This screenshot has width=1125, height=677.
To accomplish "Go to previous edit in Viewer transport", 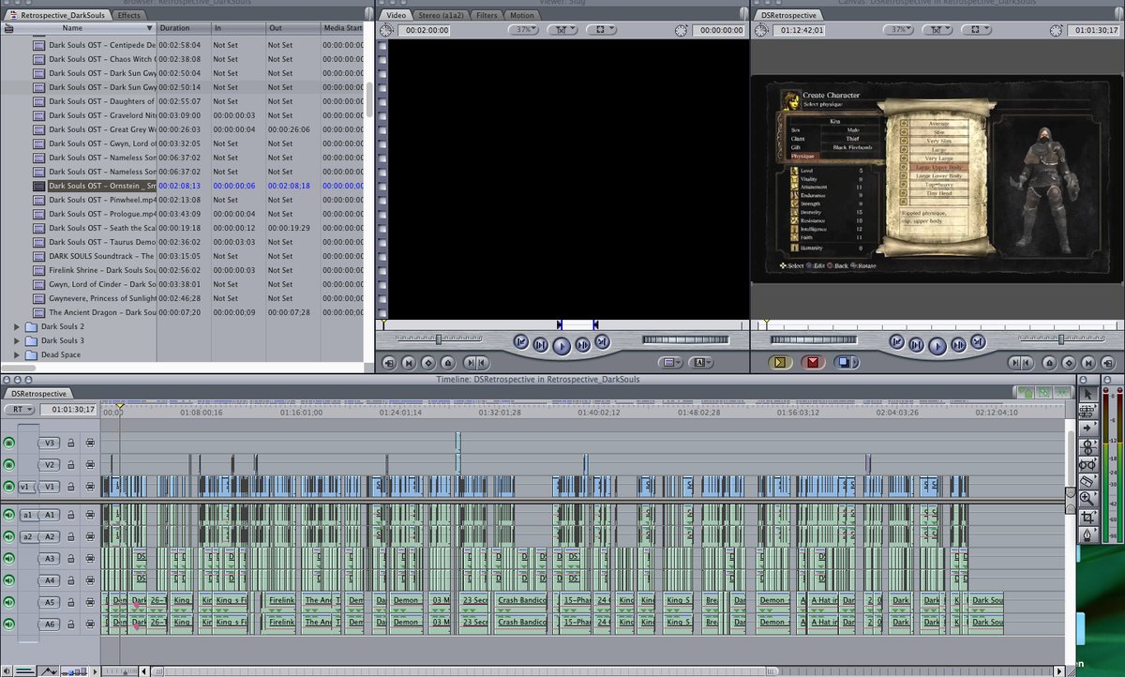I will click(x=521, y=343).
